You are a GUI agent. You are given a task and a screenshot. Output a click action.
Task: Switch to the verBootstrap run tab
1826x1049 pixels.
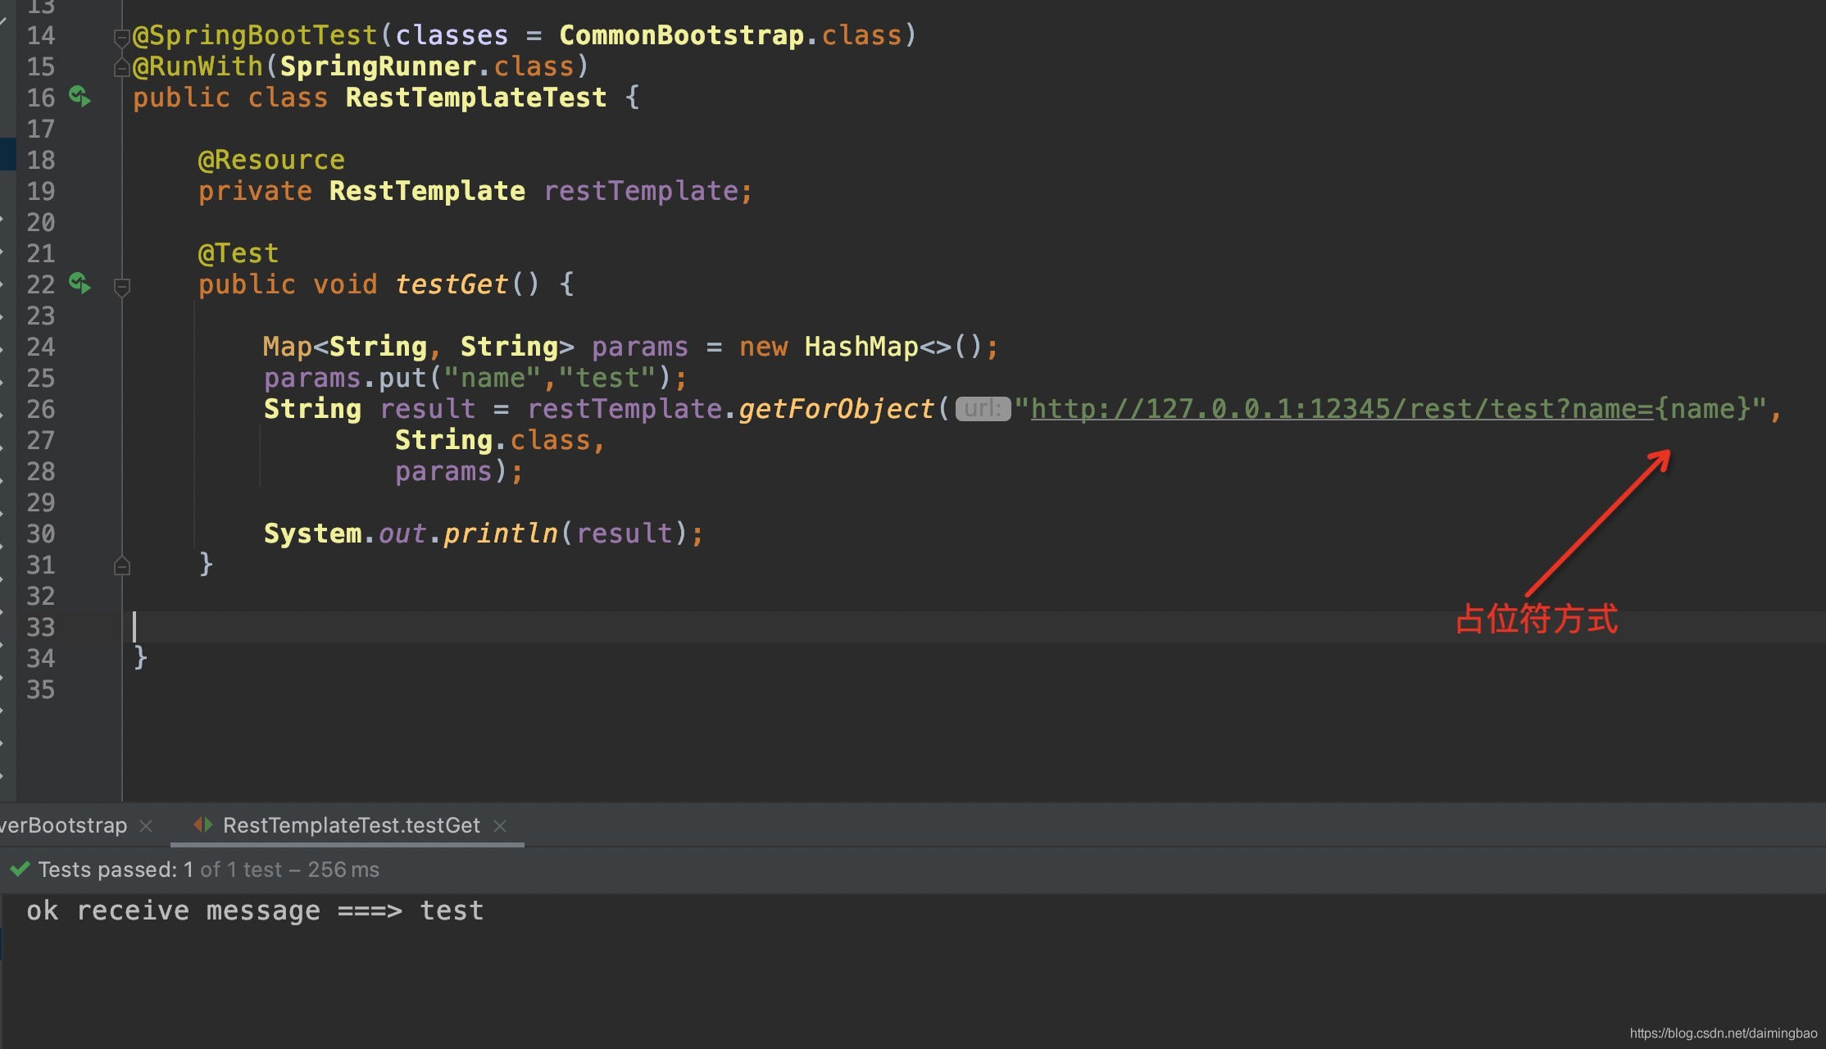tap(63, 825)
